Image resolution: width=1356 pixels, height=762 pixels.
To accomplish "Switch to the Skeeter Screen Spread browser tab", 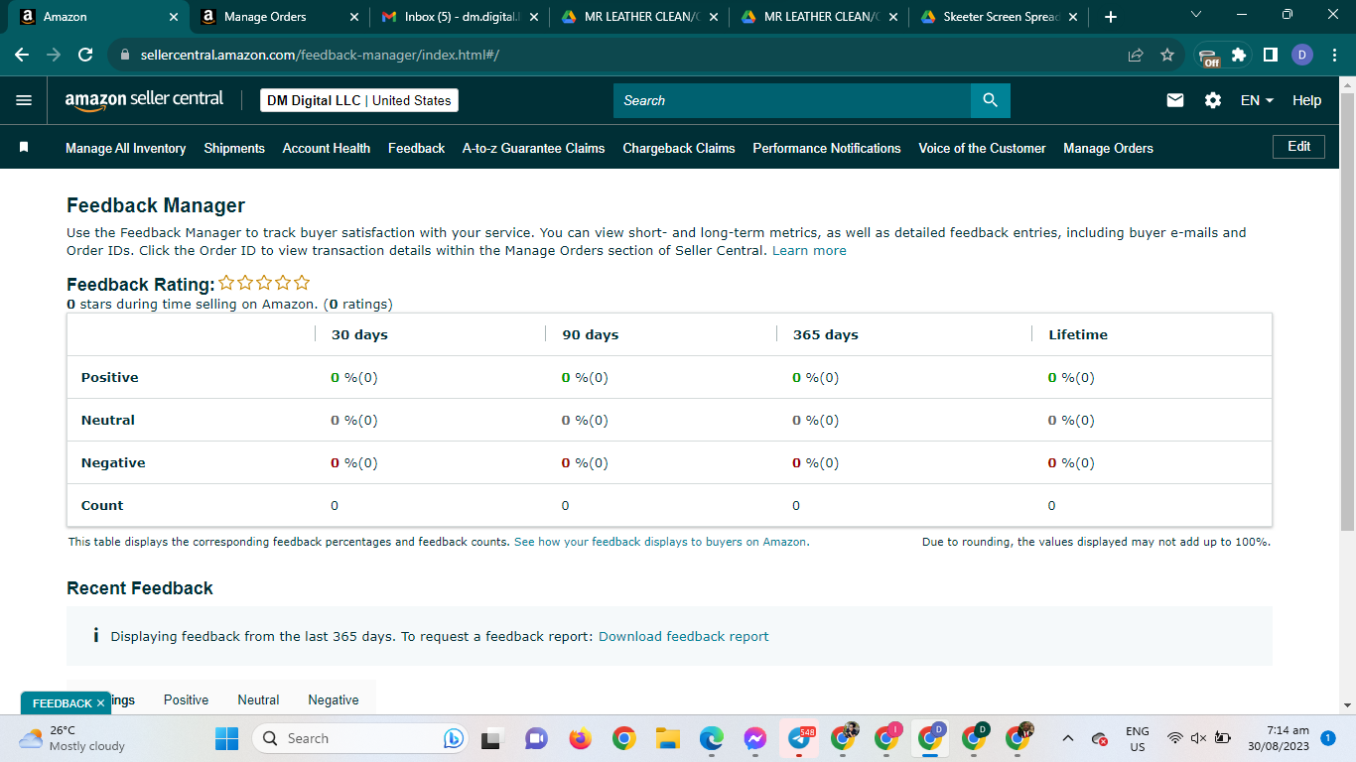I will tap(999, 17).
